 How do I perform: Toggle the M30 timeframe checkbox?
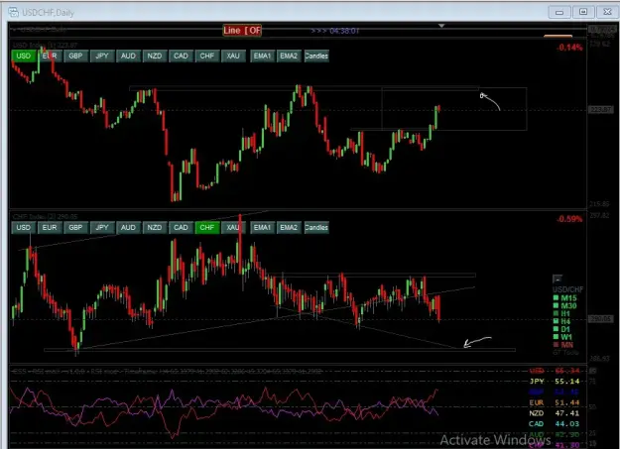[556, 306]
